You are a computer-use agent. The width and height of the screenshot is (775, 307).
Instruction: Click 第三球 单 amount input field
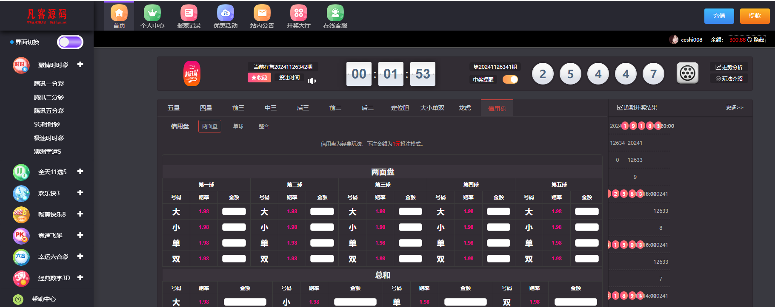(x=410, y=243)
